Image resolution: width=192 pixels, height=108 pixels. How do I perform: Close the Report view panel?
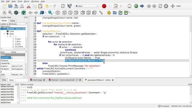point(18,85)
